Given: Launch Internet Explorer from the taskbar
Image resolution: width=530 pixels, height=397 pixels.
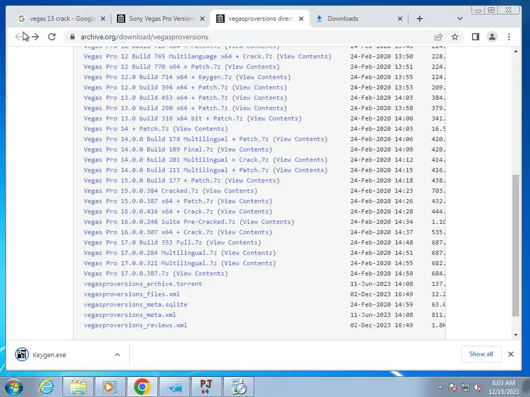Looking at the screenshot, I should point(46,387).
